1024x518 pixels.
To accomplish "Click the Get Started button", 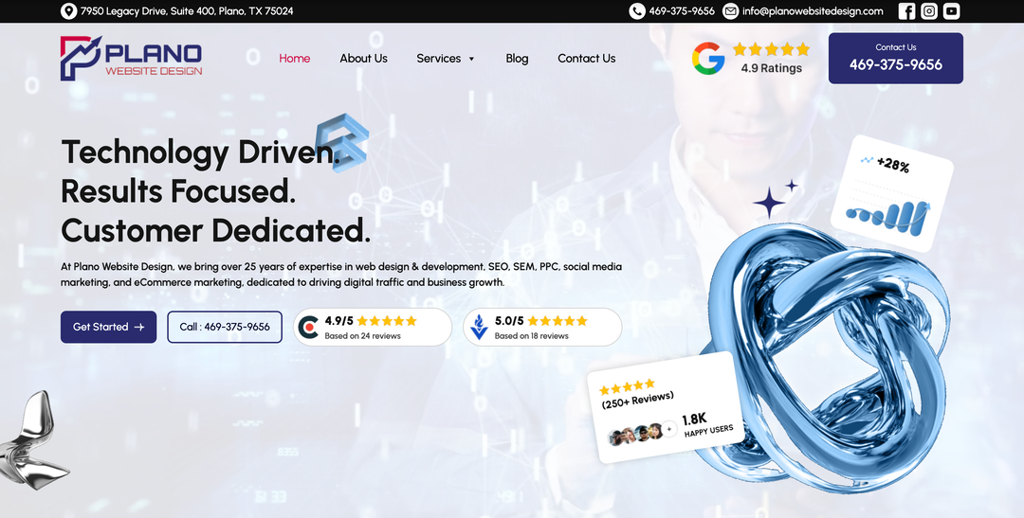I will click(108, 327).
